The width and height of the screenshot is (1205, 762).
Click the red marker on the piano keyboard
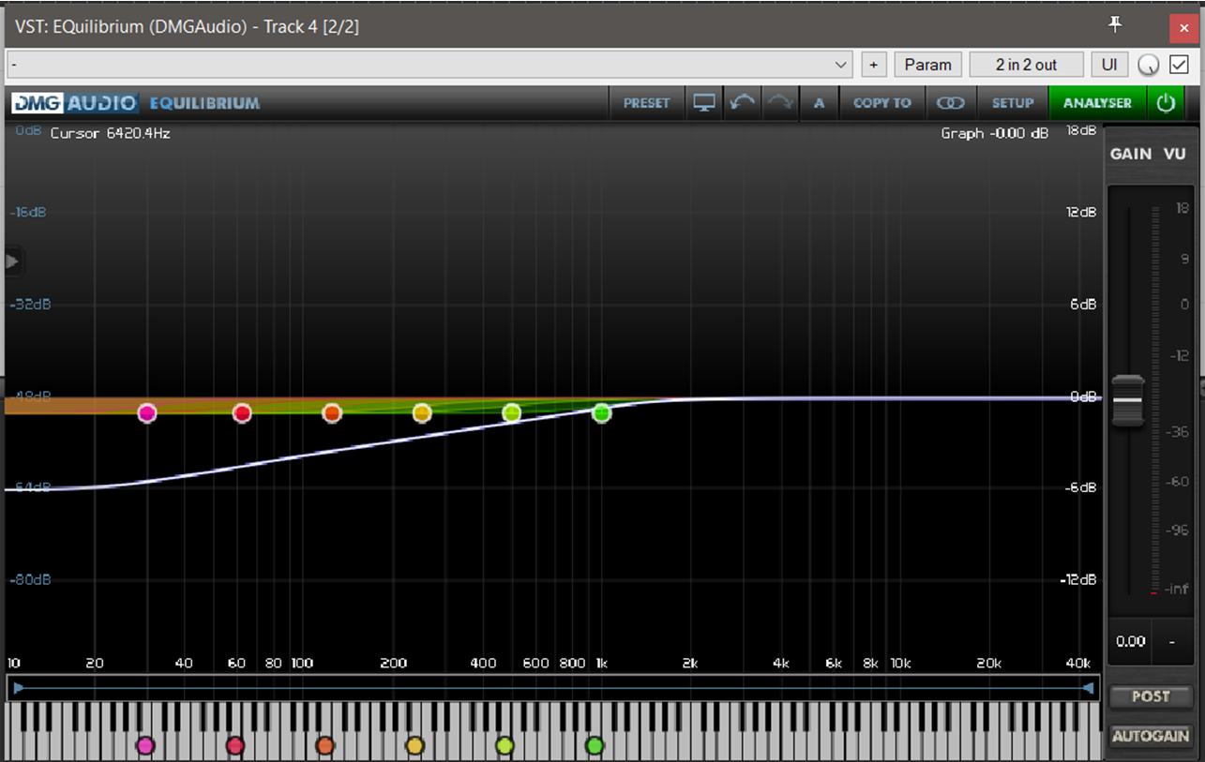pos(235,746)
